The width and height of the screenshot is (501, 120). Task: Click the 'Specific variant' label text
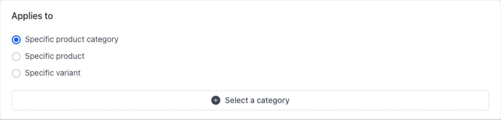click(x=52, y=73)
